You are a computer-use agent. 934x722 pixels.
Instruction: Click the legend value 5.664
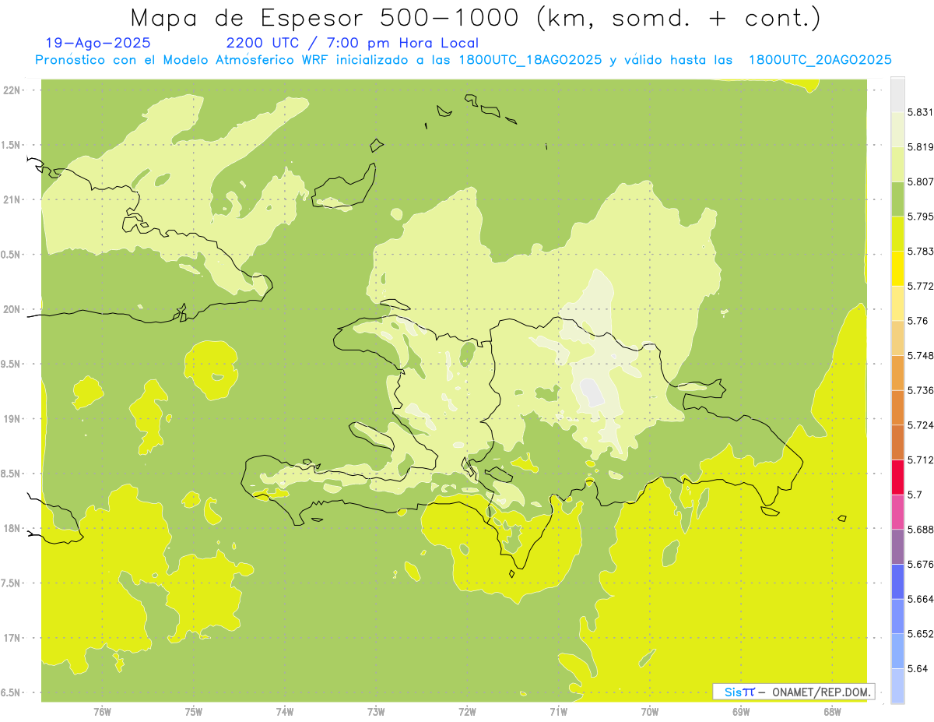[x=920, y=599]
